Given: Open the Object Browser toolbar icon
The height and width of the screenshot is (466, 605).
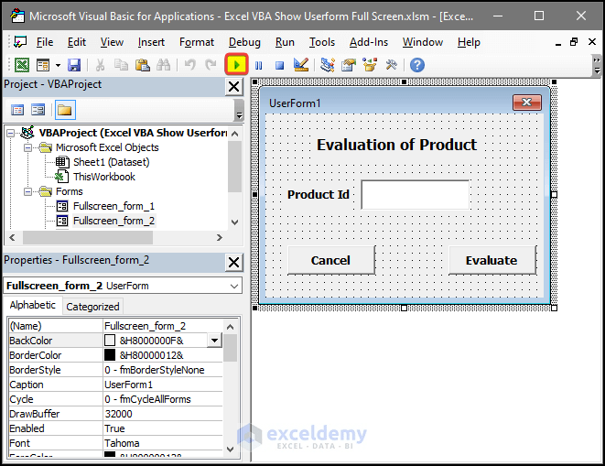Looking at the screenshot, I should click(370, 65).
